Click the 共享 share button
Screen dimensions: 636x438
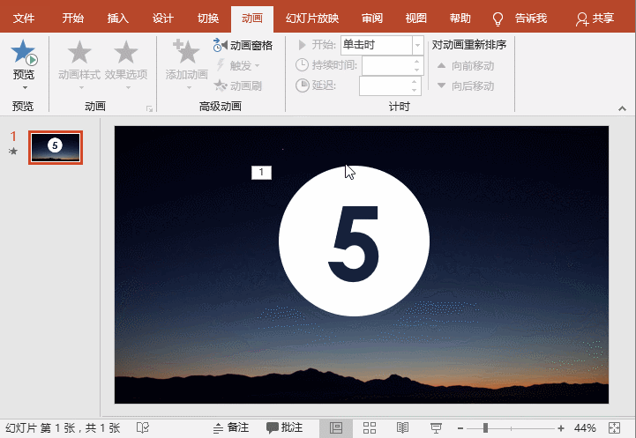pyautogui.click(x=595, y=19)
